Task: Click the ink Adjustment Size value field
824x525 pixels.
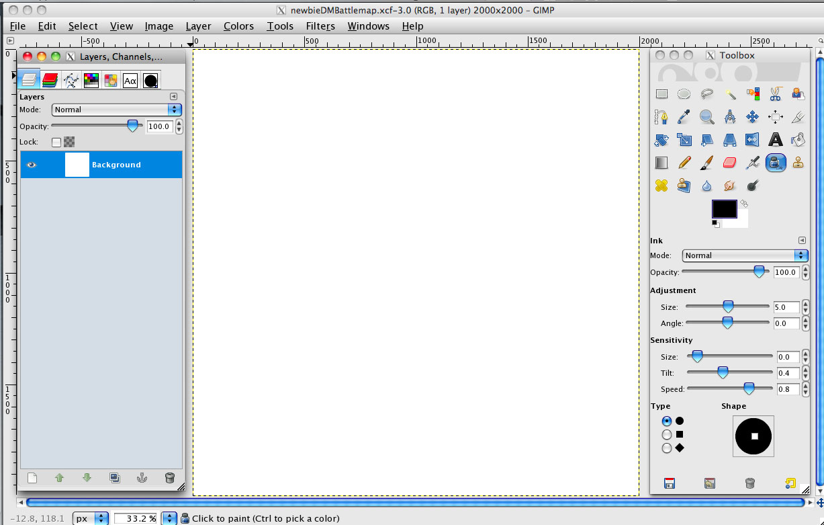Action: tap(786, 307)
